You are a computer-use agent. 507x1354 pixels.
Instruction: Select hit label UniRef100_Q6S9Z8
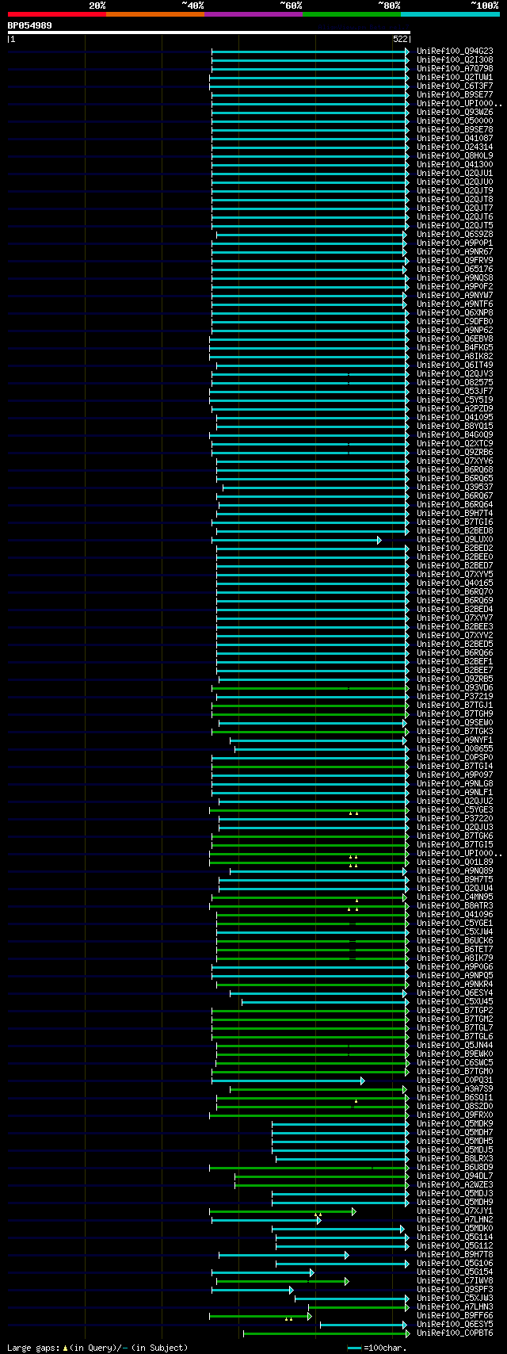coord(455,235)
